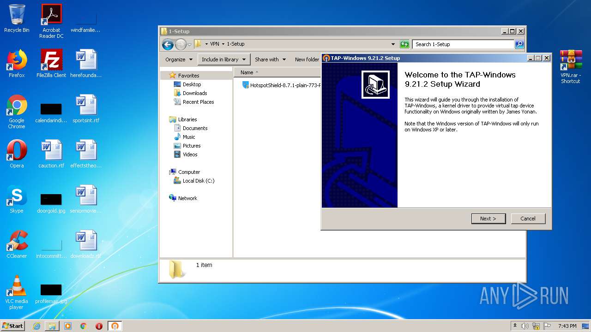The width and height of the screenshot is (591, 332).
Task: Open the Start menu
Action: click(13, 326)
